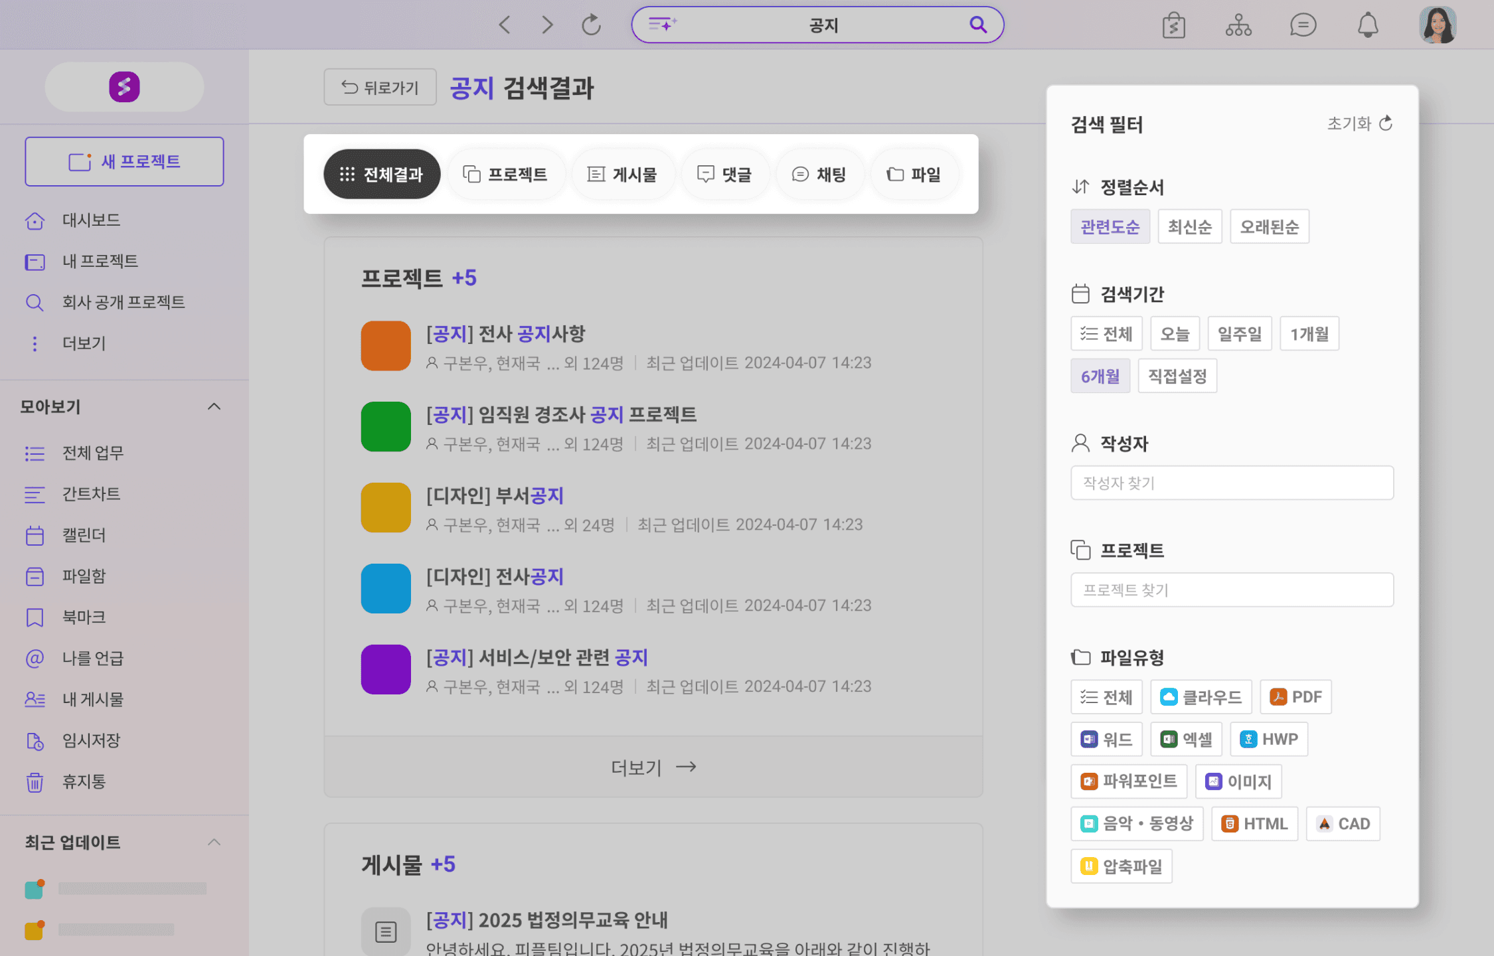Collapse the 모아보기 section

coord(214,406)
